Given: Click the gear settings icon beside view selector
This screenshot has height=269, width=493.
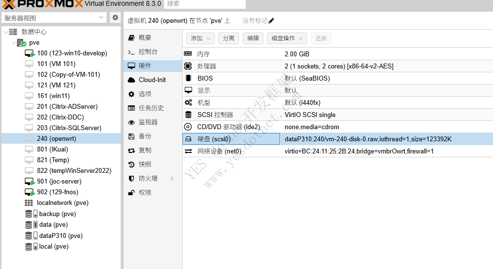Looking at the screenshot, I should point(115,17).
